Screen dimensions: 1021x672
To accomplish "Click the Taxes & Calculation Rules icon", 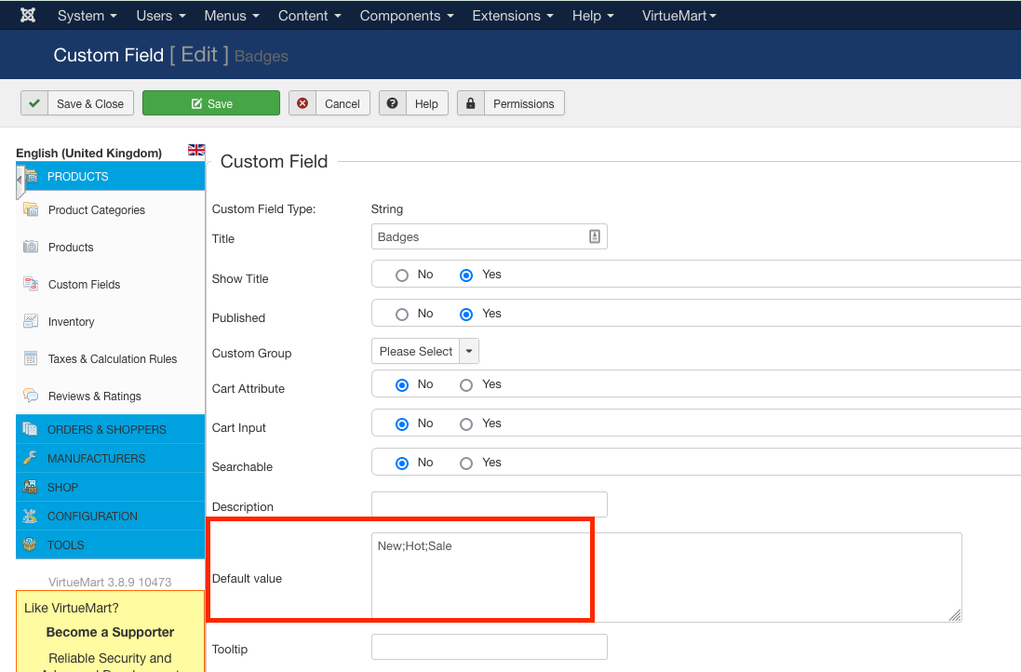I will (x=31, y=358).
